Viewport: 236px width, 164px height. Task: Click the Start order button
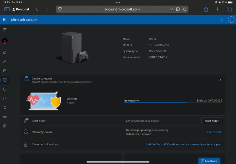click(212, 121)
